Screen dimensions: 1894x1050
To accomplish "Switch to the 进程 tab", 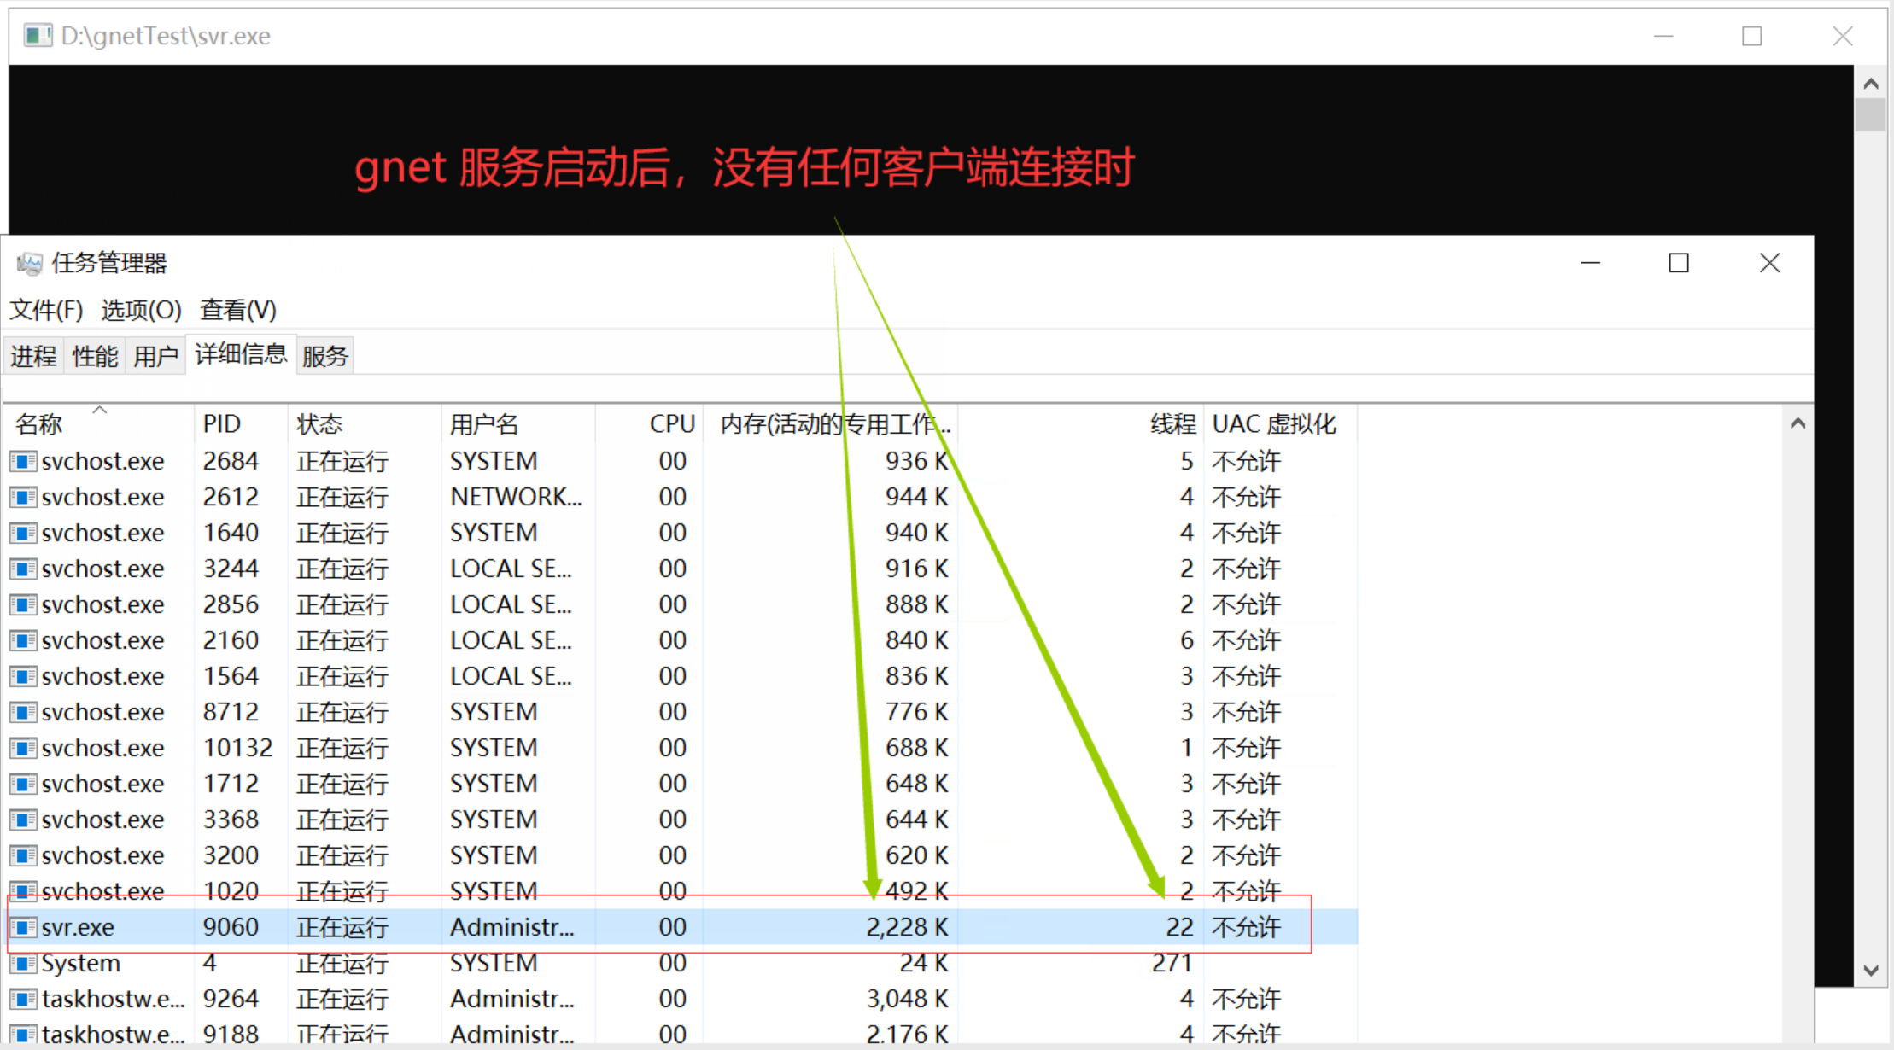I will click(x=33, y=355).
